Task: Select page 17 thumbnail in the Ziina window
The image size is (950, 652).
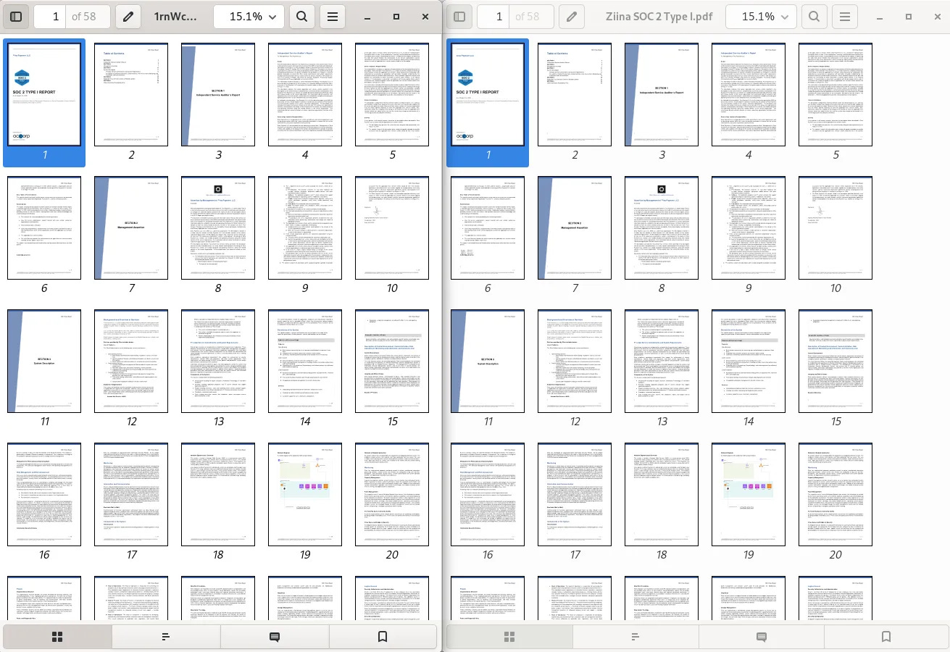Action: [x=575, y=495]
